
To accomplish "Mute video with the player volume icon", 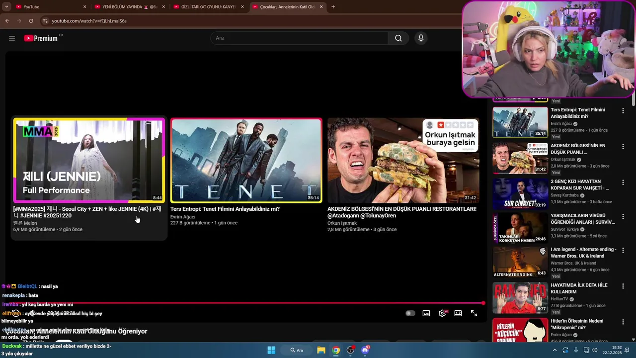I will pyautogui.click(x=31, y=313).
